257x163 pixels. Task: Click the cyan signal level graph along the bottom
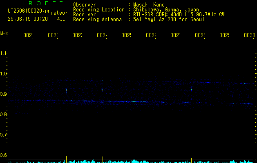tap(131, 161)
